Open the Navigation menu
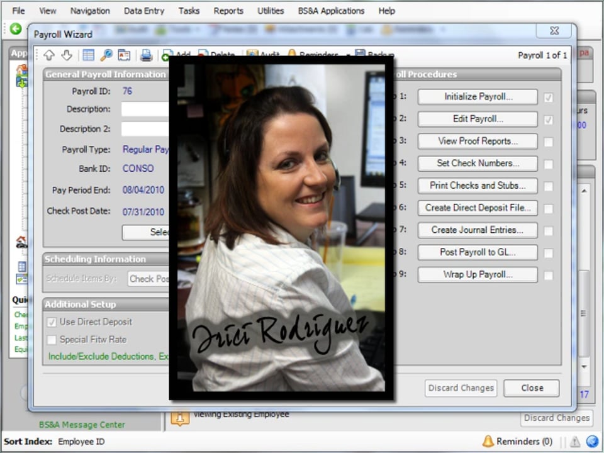Viewport: 604px width, 453px height. click(x=90, y=11)
